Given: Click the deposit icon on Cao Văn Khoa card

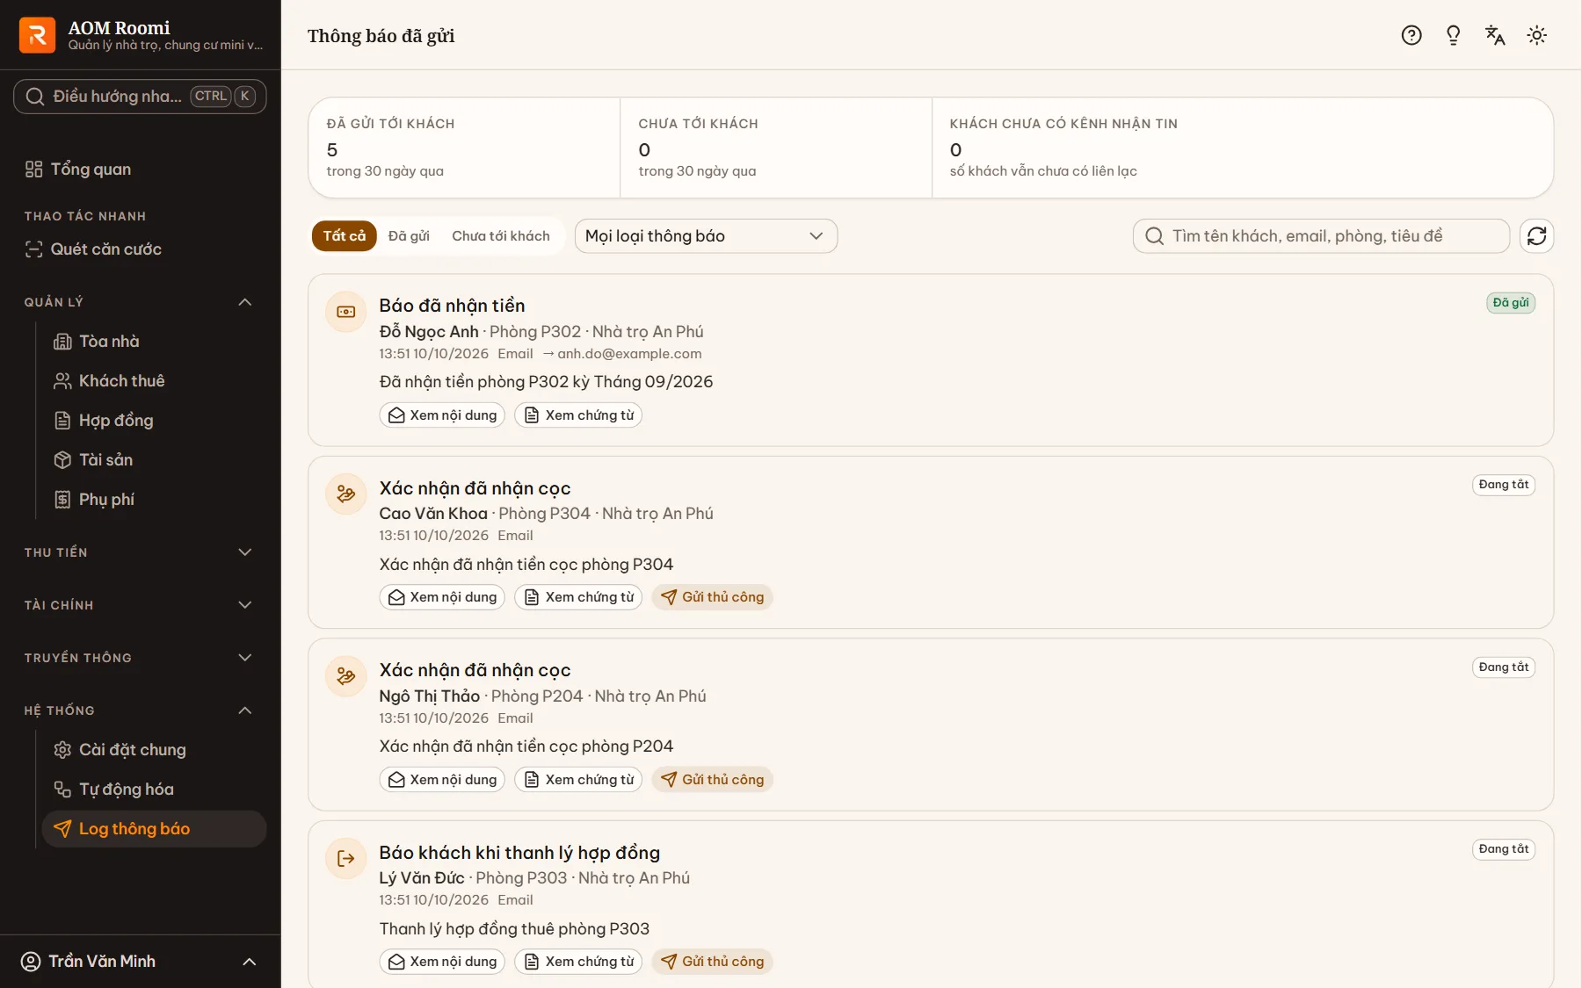Looking at the screenshot, I should pyautogui.click(x=346, y=494).
